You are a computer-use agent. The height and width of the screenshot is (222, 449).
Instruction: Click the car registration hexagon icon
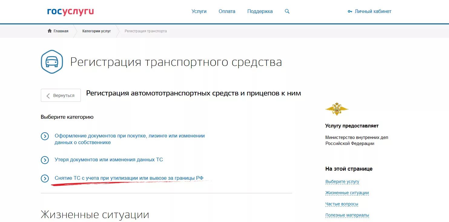tap(52, 62)
